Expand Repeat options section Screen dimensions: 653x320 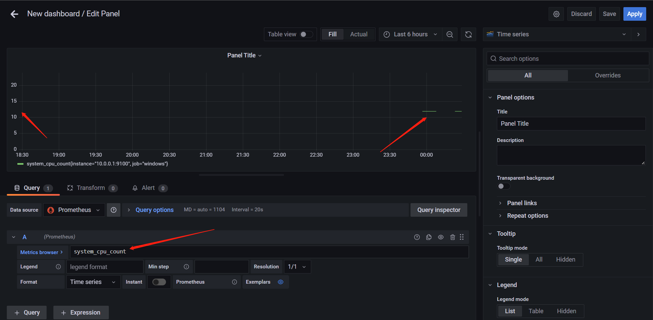527,216
